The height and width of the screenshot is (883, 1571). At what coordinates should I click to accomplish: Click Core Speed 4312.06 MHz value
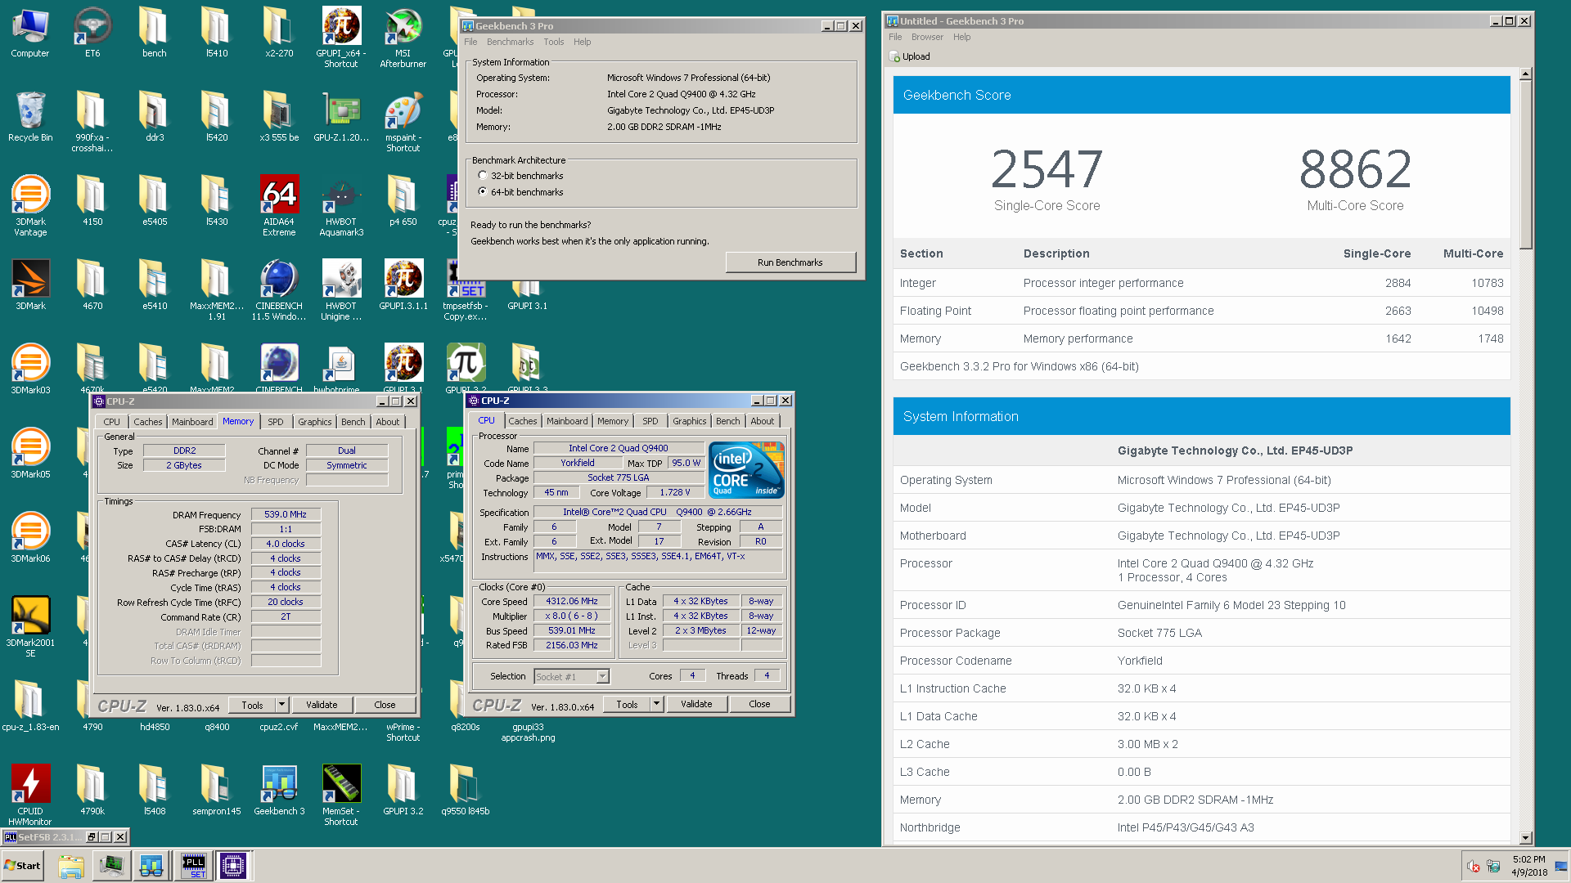[572, 601]
